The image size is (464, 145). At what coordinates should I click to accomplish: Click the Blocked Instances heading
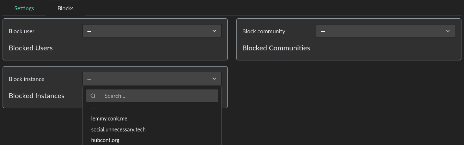coord(36,96)
